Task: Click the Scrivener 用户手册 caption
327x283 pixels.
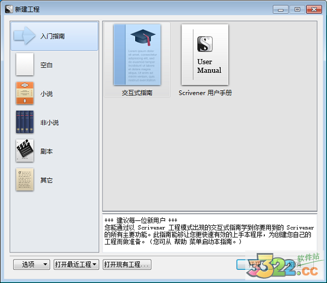Action: pos(205,93)
